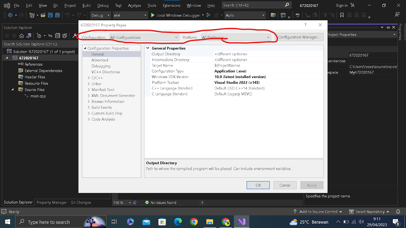Select main.cpp in Solution Explorer
Viewport: 406px width, 228px height.
coord(38,96)
